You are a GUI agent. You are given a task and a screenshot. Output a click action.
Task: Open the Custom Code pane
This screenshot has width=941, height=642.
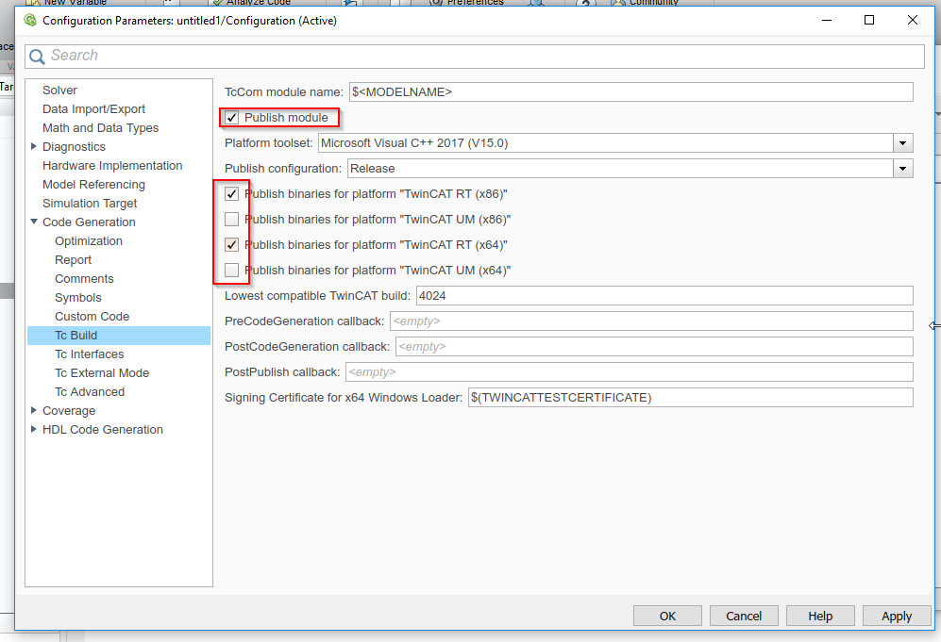[x=92, y=317]
